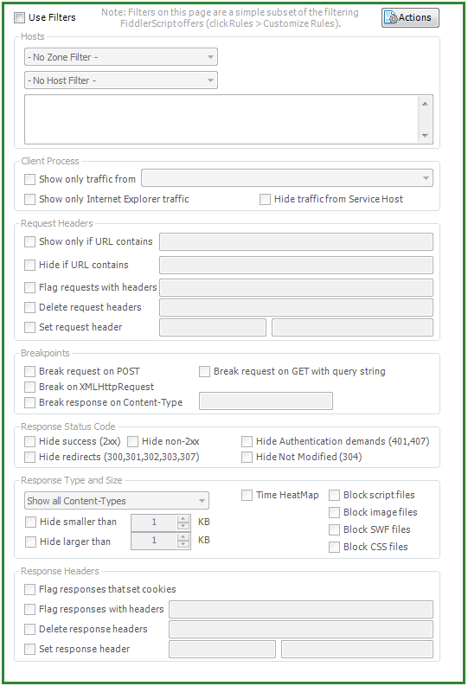Check Block image files
The image size is (468, 686).
(334, 512)
